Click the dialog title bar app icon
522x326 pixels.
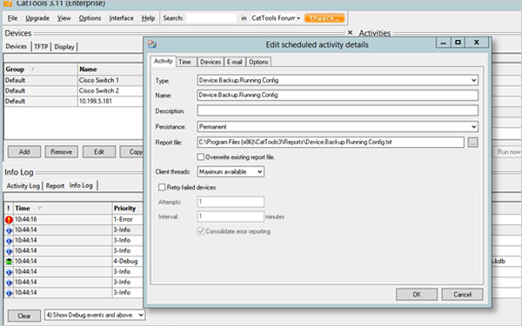(152, 44)
